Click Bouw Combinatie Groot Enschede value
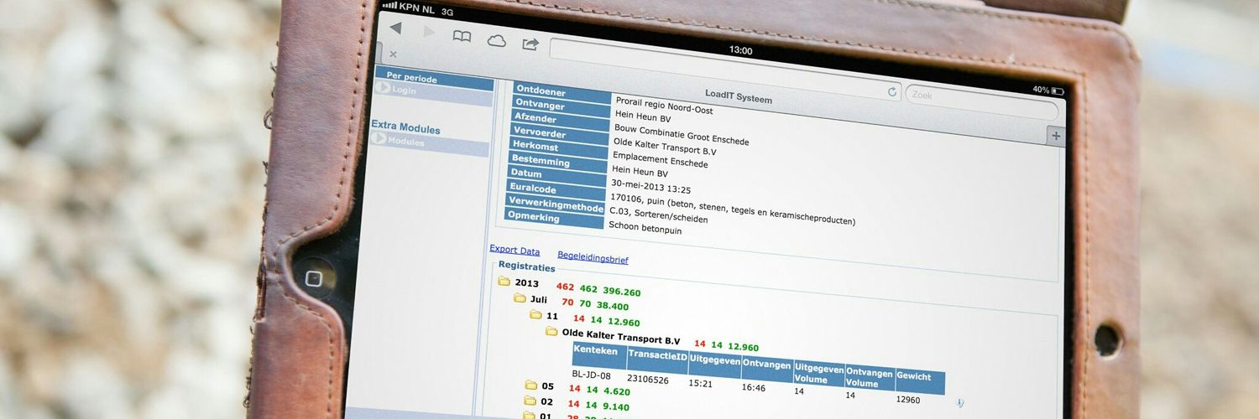Screen dimensions: 1259x419 point(682,135)
